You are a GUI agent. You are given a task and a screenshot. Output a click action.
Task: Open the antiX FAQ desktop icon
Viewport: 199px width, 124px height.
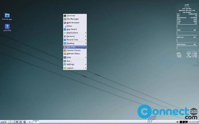click(x=7, y=28)
